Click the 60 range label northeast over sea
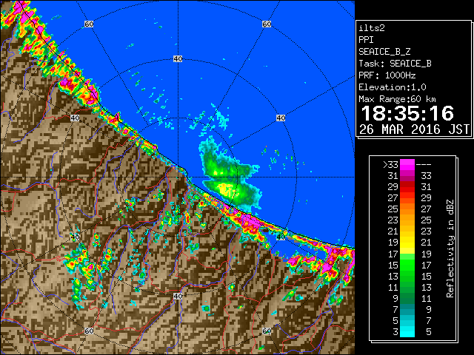Screen dimensions: 474x355 [x=267, y=24]
